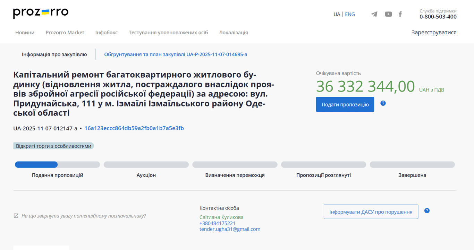Click the Ukrainian flag in the logo
Image resolution: width=474 pixels, height=250 pixels.
coord(45,13)
